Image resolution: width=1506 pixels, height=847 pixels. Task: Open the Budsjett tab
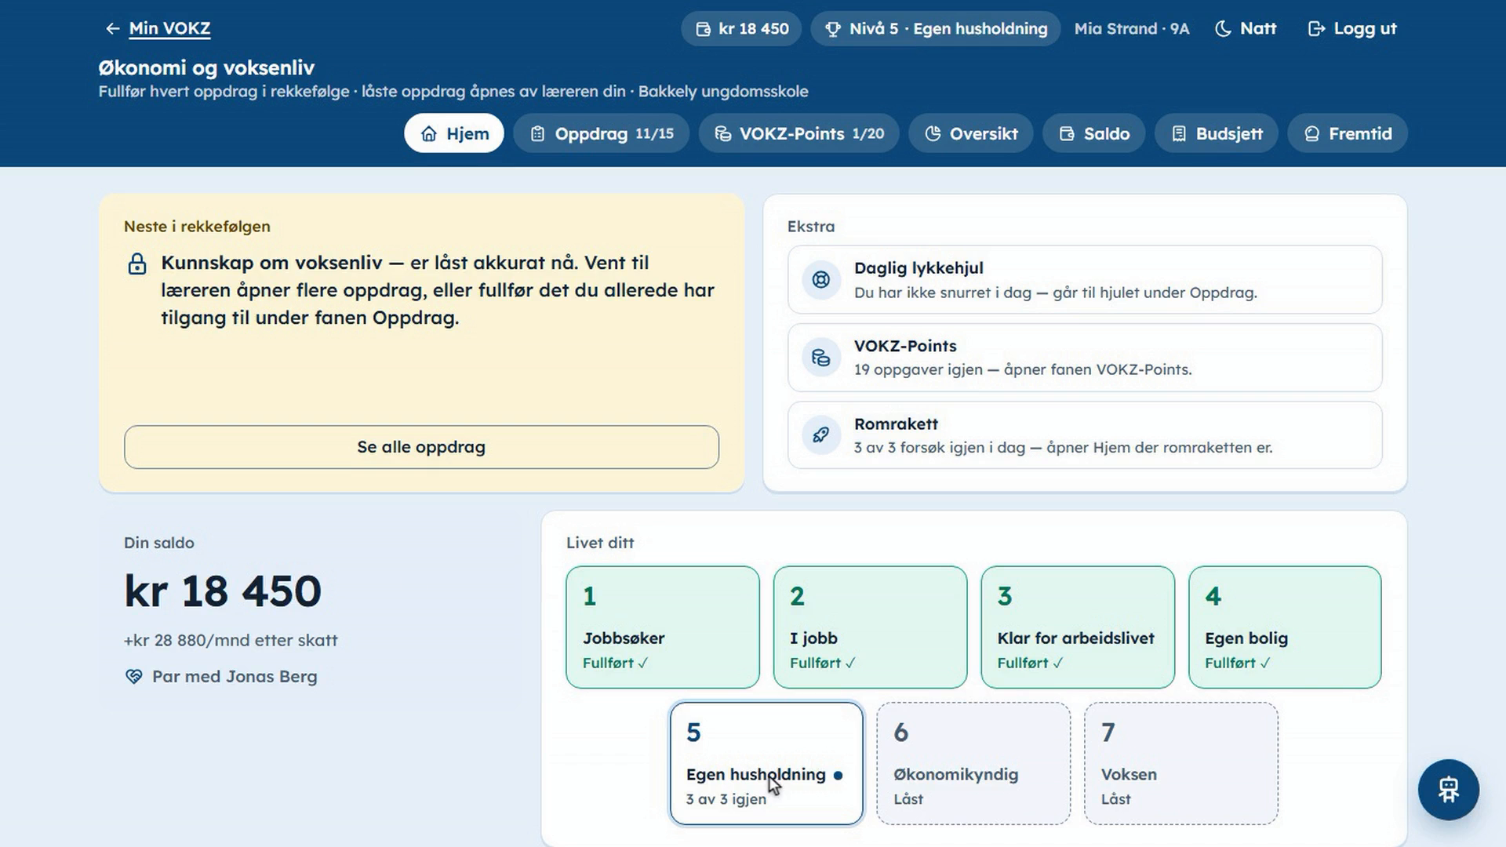tap(1217, 133)
